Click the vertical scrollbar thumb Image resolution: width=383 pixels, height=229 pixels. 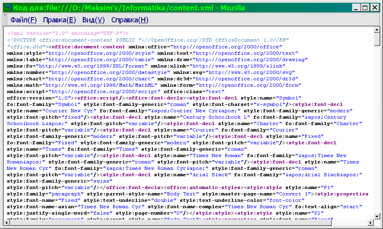(377, 39)
